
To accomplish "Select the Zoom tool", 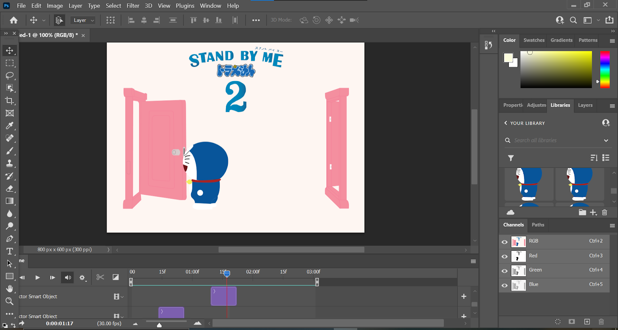I will [10, 301].
